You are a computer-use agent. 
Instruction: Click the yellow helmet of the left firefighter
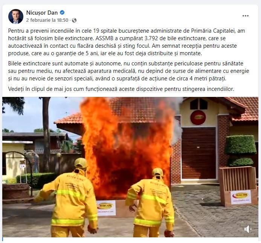click(x=81, y=163)
